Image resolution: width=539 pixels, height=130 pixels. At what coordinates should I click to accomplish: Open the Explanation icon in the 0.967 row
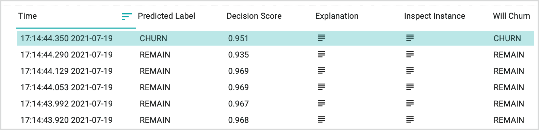(x=322, y=103)
